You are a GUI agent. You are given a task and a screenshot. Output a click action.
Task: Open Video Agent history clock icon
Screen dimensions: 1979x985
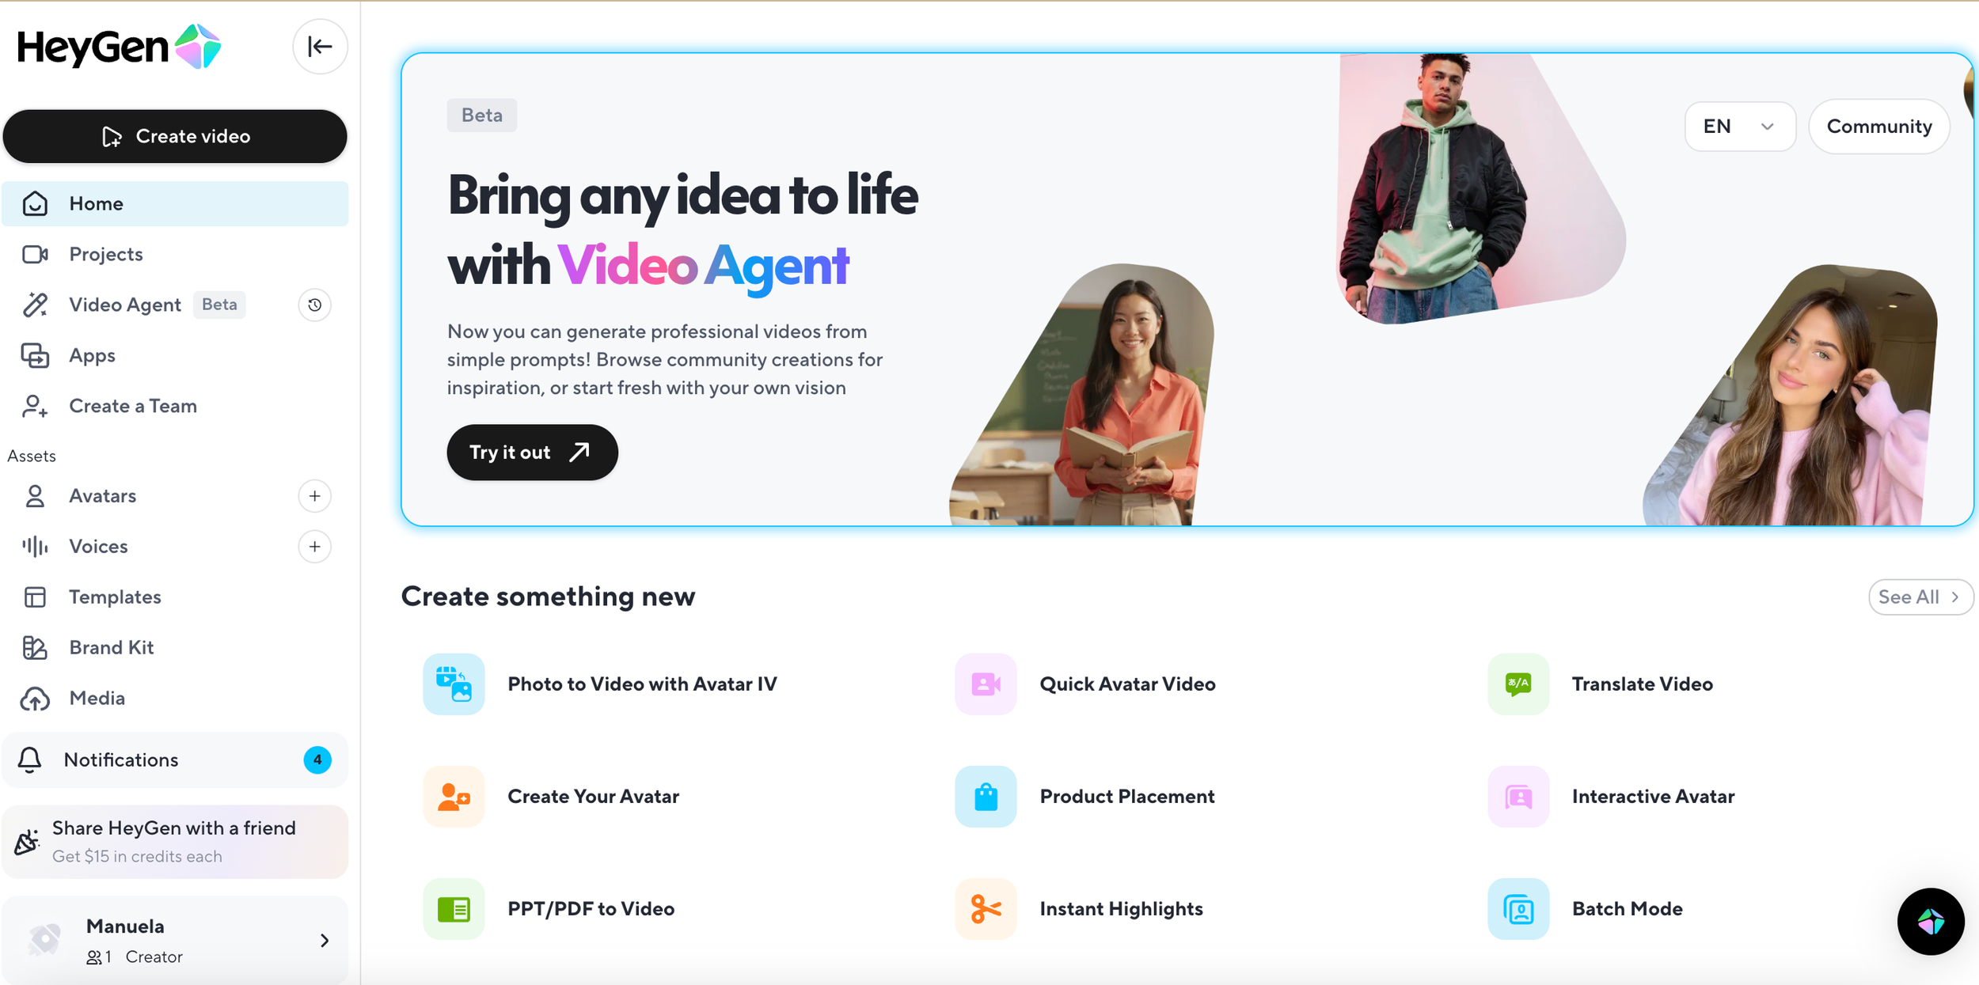coord(314,305)
